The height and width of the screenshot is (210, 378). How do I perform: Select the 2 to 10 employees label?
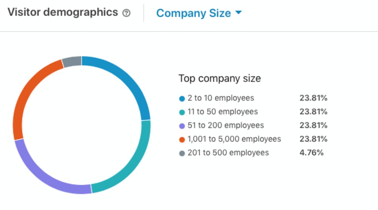pyautogui.click(x=221, y=98)
